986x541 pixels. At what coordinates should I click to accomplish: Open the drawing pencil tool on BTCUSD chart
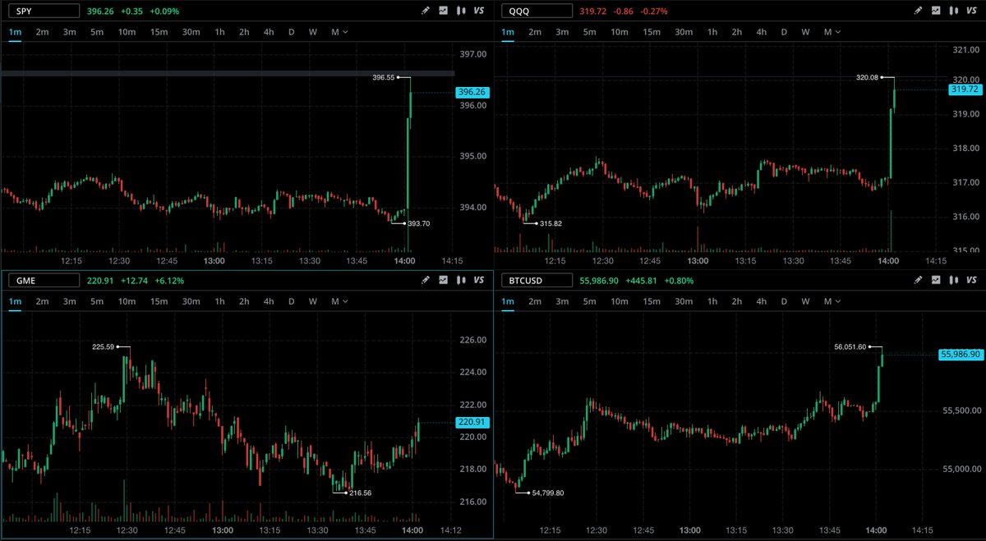click(919, 280)
